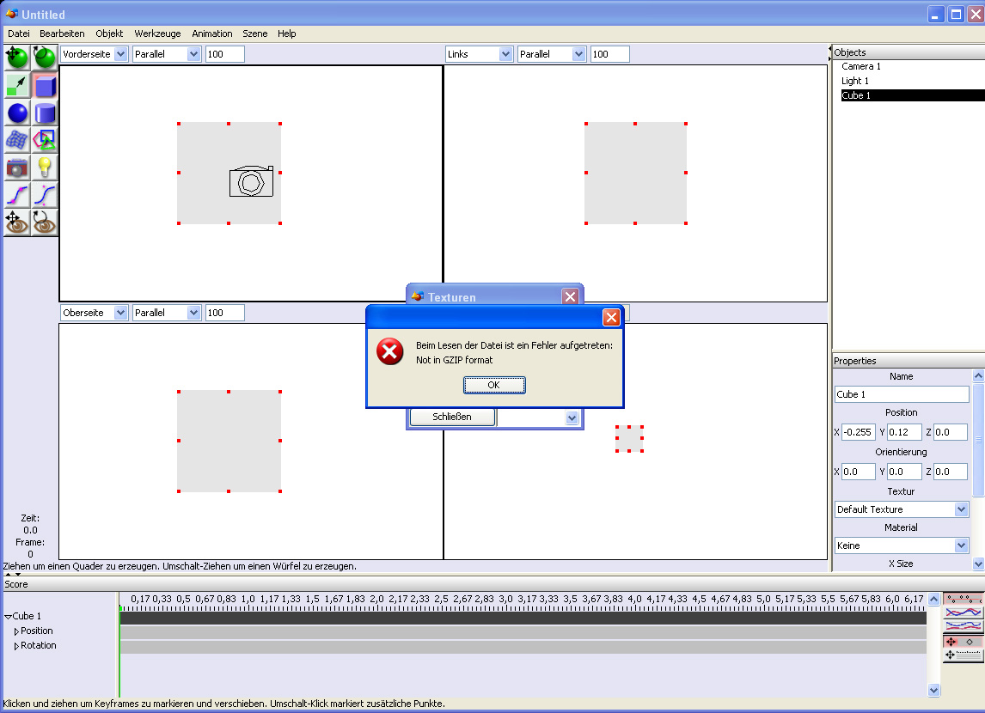Click Schließen in Texturen dialog
This screenshot has height=713, width=985.
click(x=452, y=417)
